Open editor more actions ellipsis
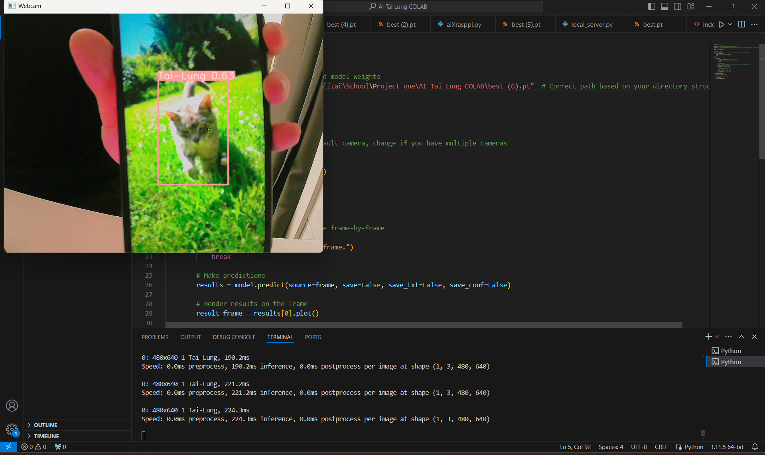This screenshot has height=455, width=765. 754,24
